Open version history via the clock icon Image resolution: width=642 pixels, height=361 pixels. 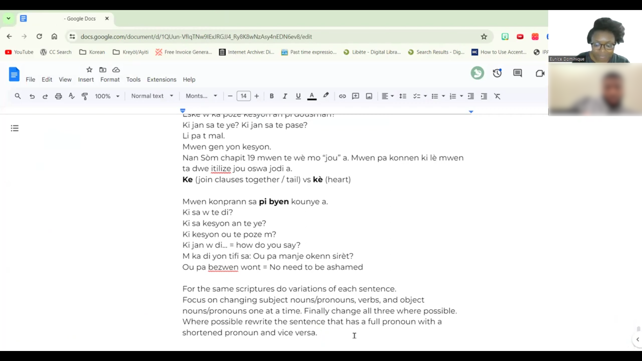tap(497, 73)
